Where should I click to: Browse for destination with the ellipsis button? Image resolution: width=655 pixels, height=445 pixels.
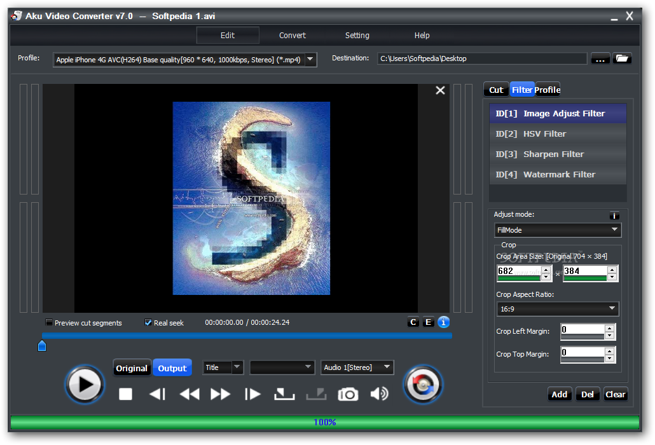click(x=600, y=58)
